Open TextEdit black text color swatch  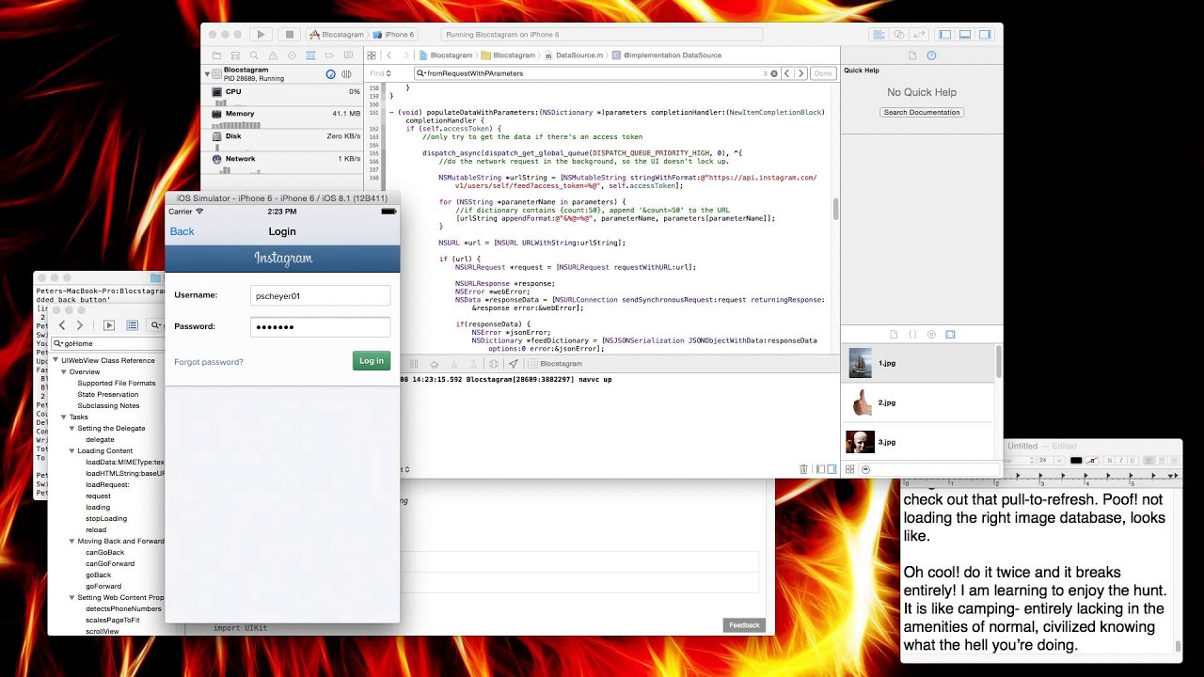[1076, 461]
